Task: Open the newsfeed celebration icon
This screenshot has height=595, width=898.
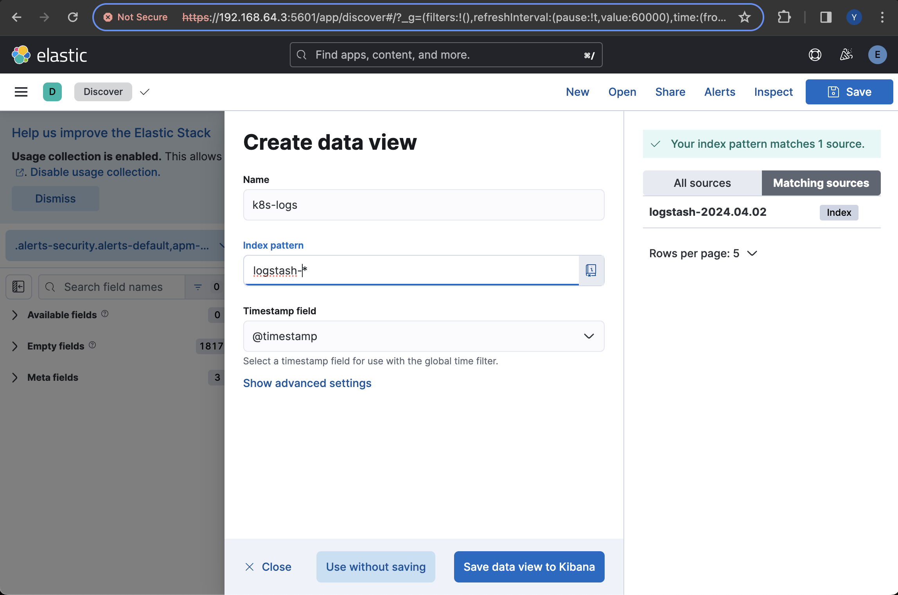Action: click(846, 55)
